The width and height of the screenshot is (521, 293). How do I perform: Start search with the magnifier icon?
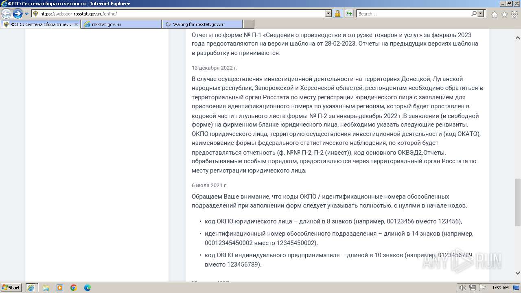coord(474,14)
